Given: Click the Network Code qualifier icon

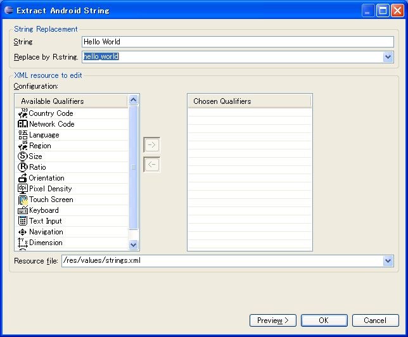Looking at the screenshot, I should click(x=23, y=124).
